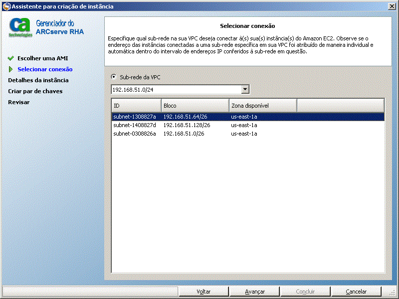Select row subnet-1408827d
399x299 pixels.
click(x=248, y=125)
